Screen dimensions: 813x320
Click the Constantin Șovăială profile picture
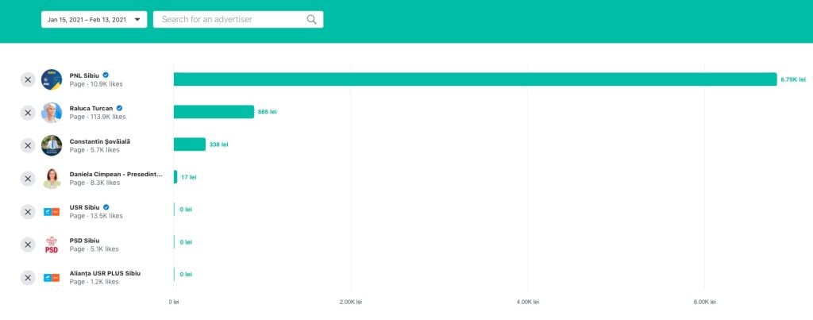tap(52, 146)
